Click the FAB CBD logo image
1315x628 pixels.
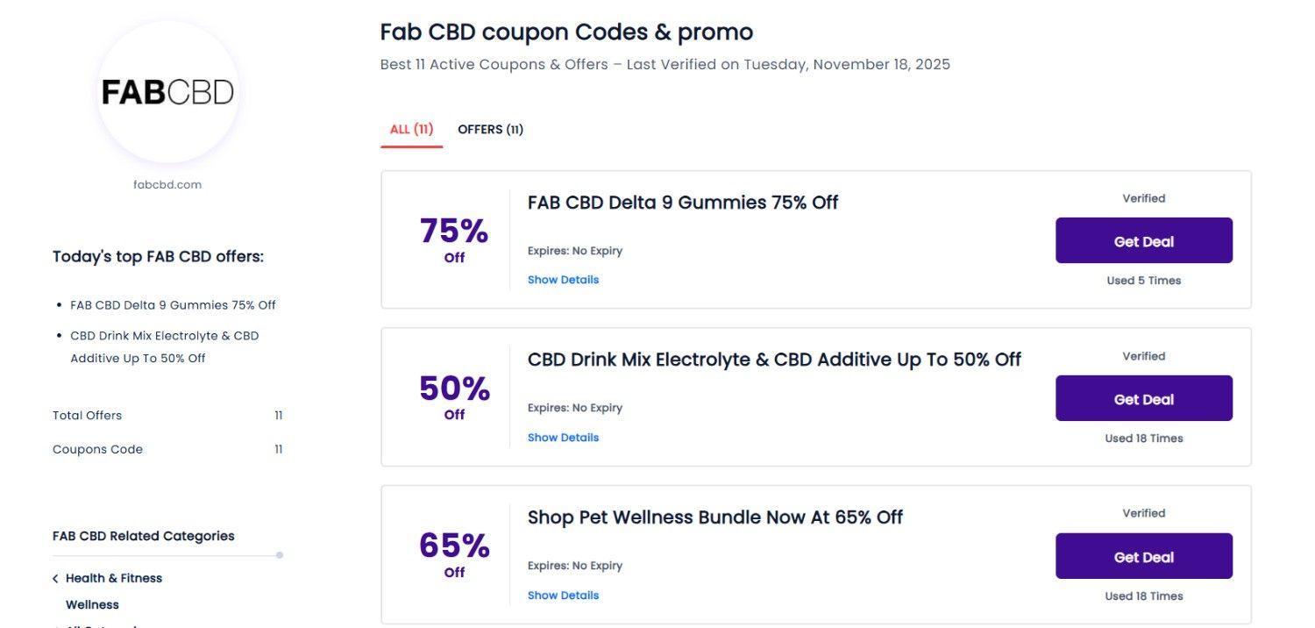coord(167,92)
